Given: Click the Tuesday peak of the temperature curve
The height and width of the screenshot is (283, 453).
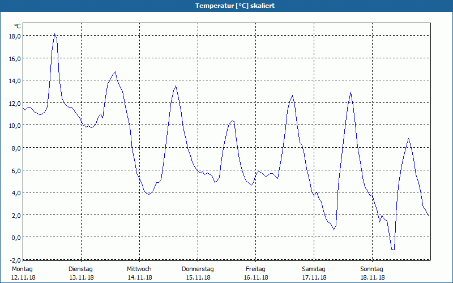Looking at the screenshot, I should [x=115, y=72].
